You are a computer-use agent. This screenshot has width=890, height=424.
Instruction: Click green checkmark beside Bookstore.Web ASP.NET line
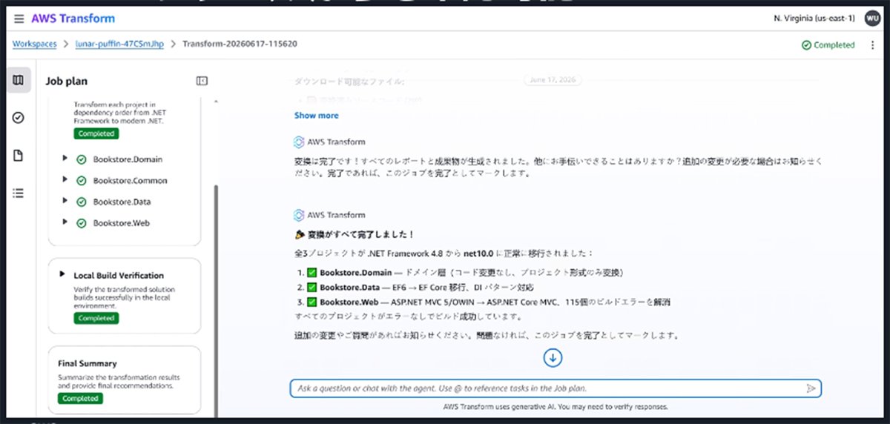[x=313, y=302]
